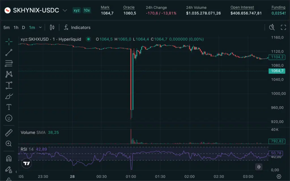Select the crosshair cursor tool
This screenshot has width=290, height=181.
(x=9, y=42)
